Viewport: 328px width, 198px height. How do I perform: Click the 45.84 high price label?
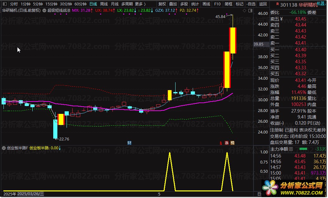coord(220,17)
